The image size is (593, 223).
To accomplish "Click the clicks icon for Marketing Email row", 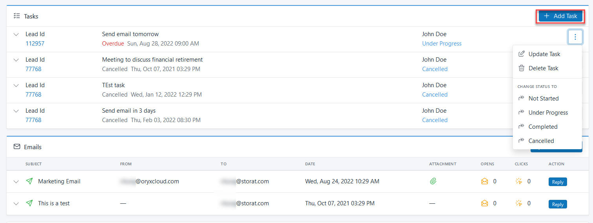I will point(519,181).
